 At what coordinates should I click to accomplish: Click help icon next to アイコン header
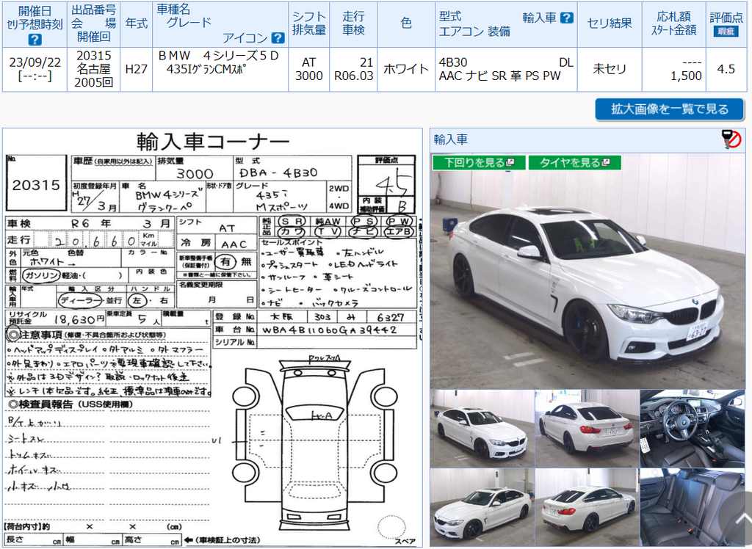pyautogui.click(x=278, y=38)
